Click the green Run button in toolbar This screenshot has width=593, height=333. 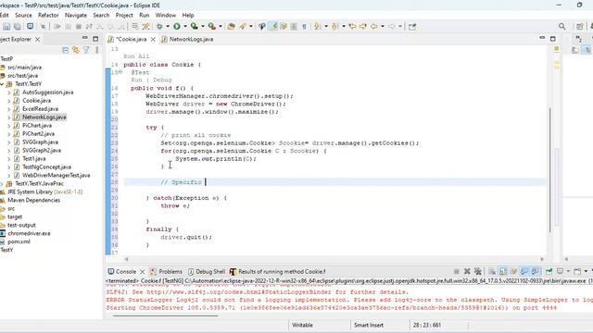[177, 27]
